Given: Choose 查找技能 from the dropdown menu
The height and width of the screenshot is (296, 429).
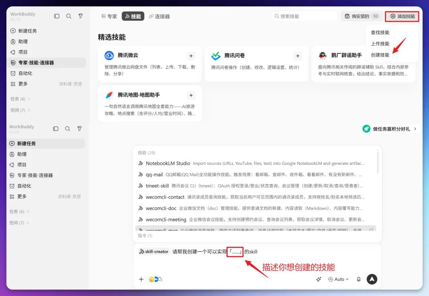Looking at the screenshot, I should pos(380,32).
